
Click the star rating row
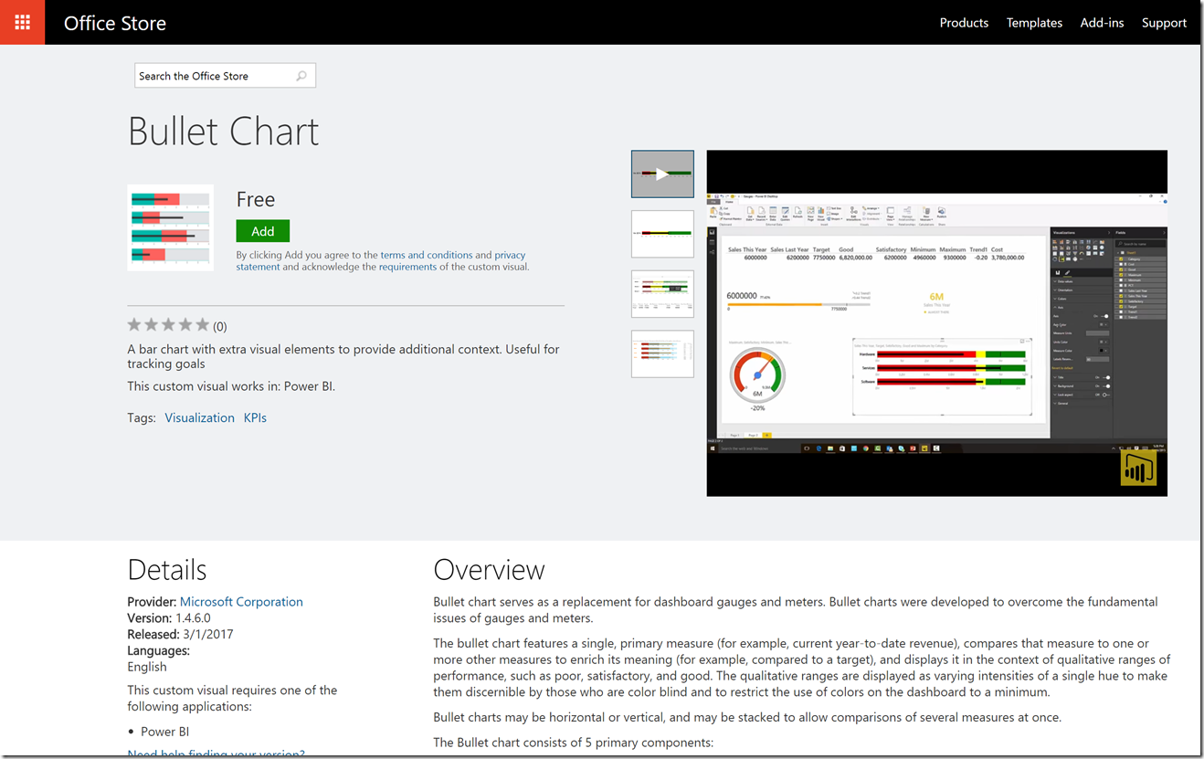pyautogui.click(x=168, y=325)
